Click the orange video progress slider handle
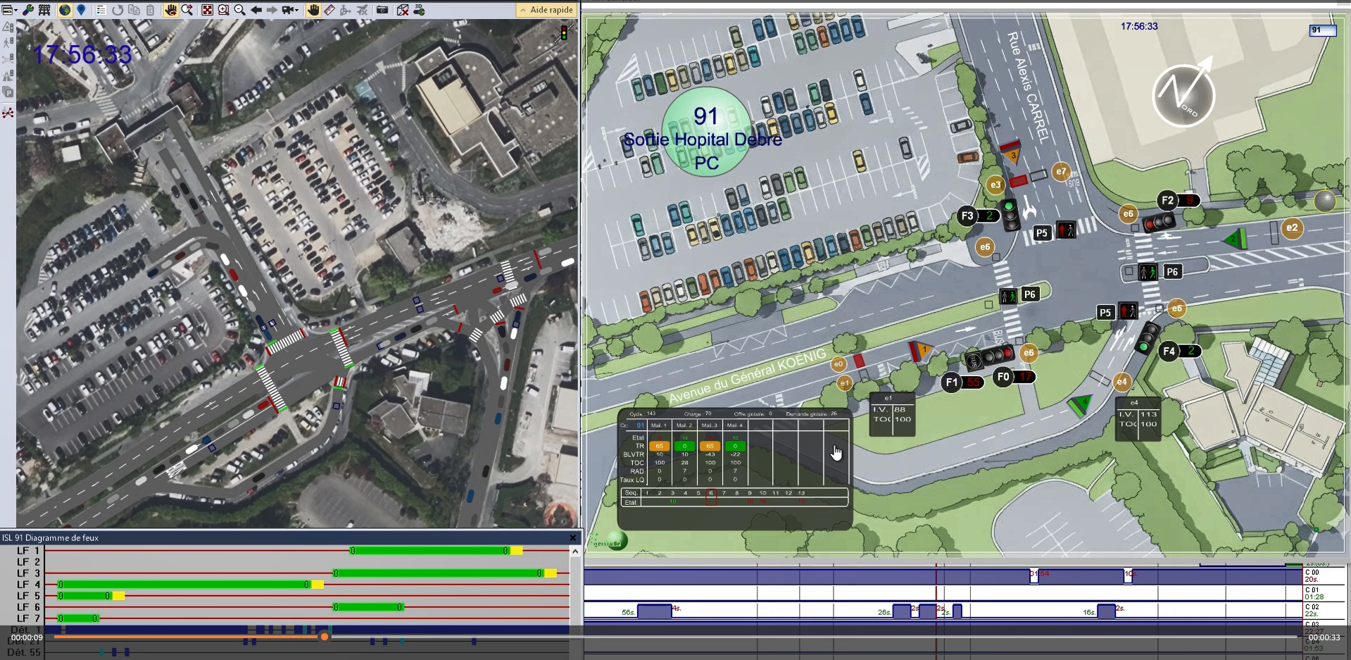This screenshot has width=1351, height=660. (324, 637)
